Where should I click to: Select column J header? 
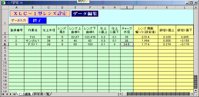[146, 7]
